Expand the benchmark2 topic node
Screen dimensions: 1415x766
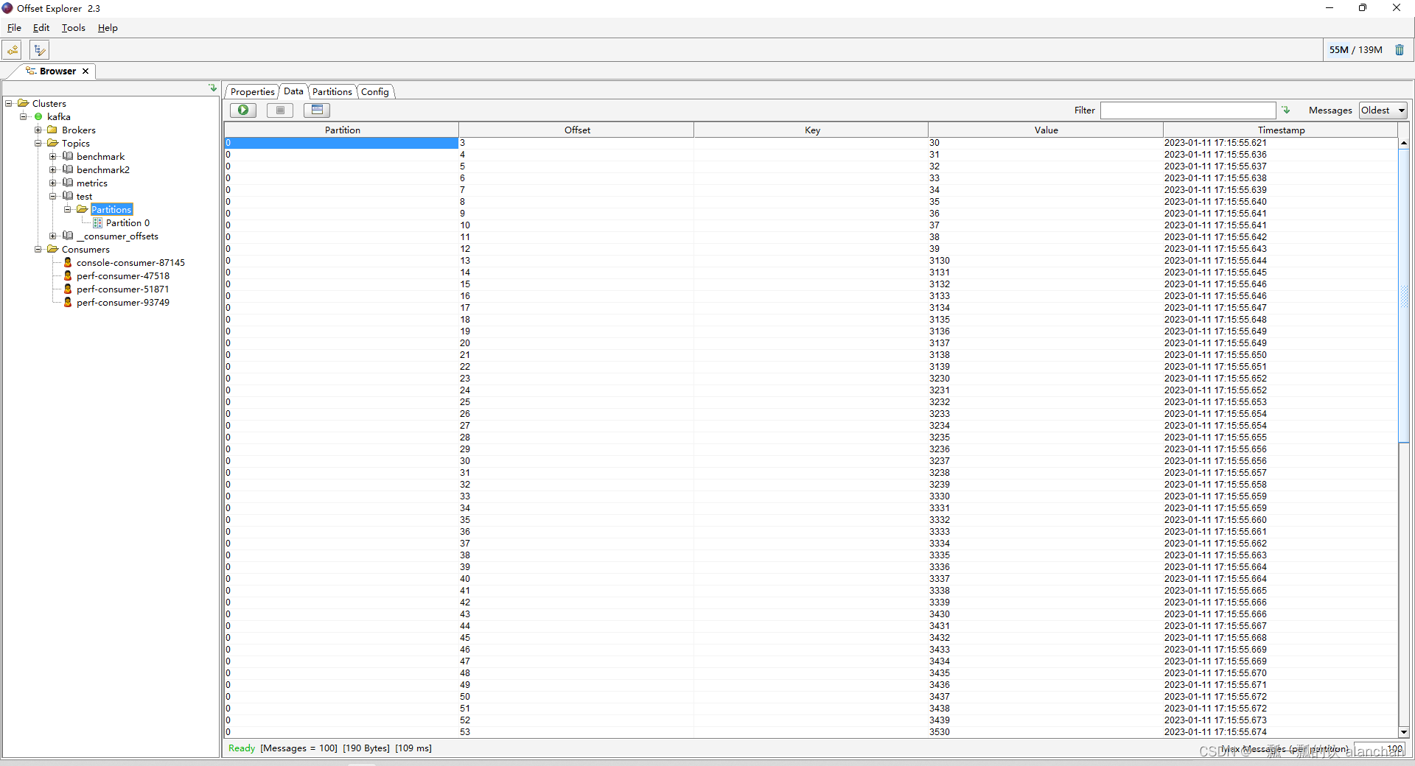(x=53, y=170)
